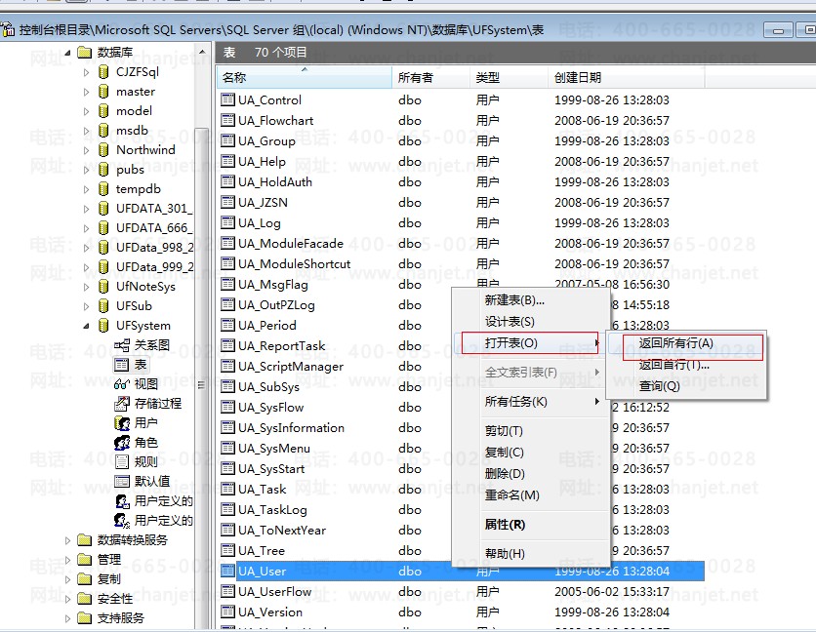The image size is (816, 632).
Task: Select the UA_ScriptManager table row
Action: 461,366
